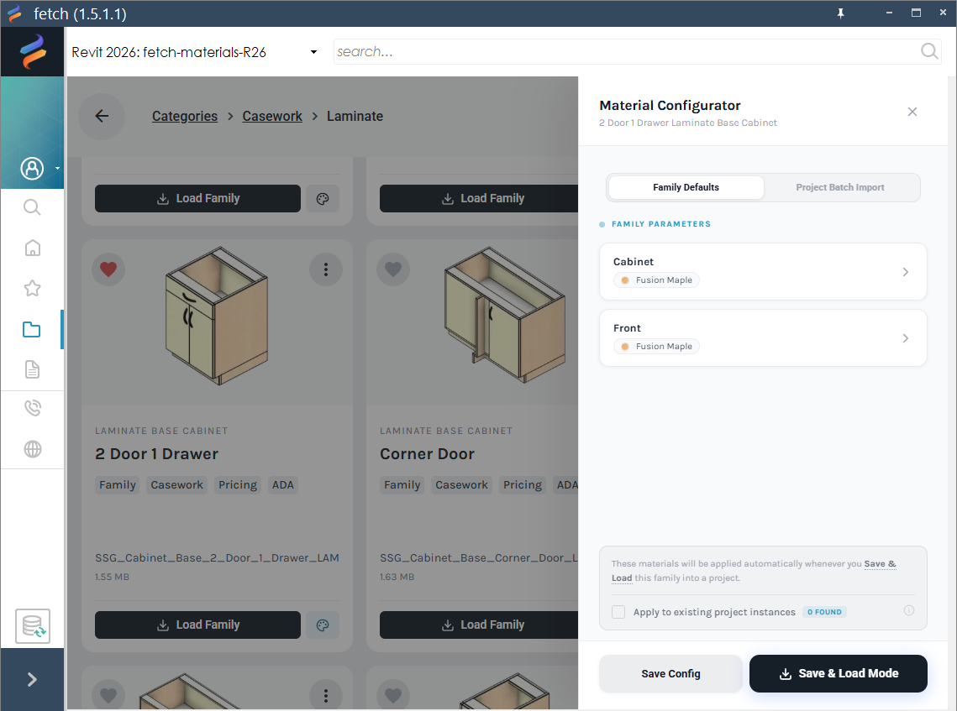This screenshot has width=957, height=711.
Task: Open the sidebar search icon
Action: click(32, 208)
